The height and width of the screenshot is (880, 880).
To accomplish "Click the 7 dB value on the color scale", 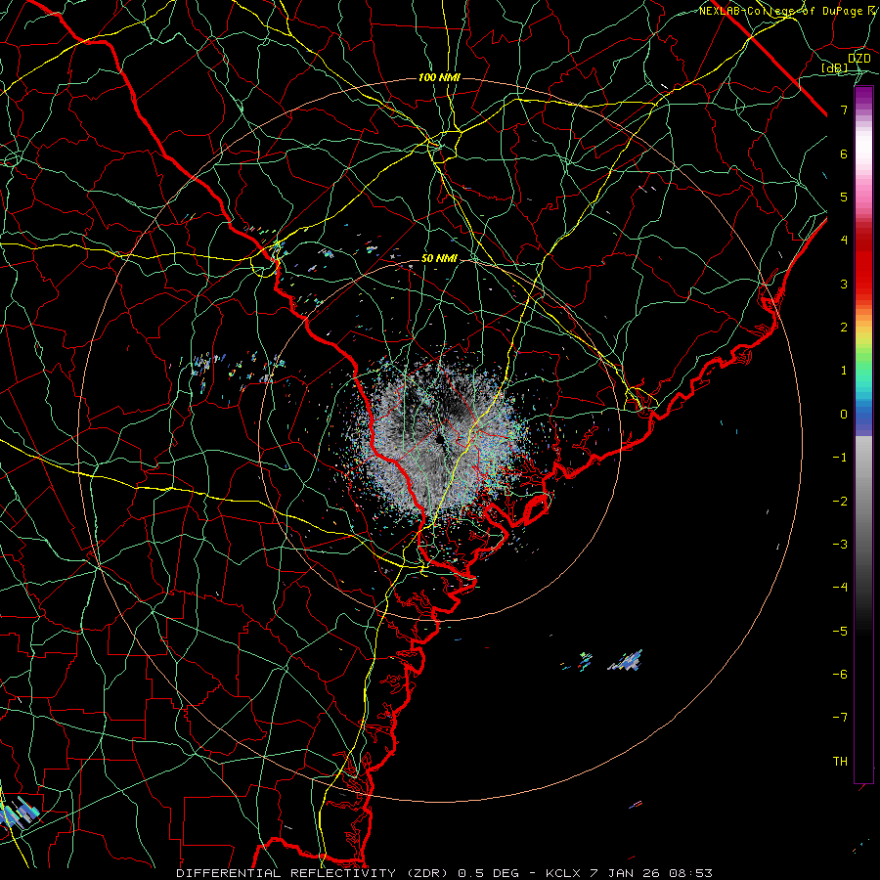I will pyautogui.click(x=844, y=110).
